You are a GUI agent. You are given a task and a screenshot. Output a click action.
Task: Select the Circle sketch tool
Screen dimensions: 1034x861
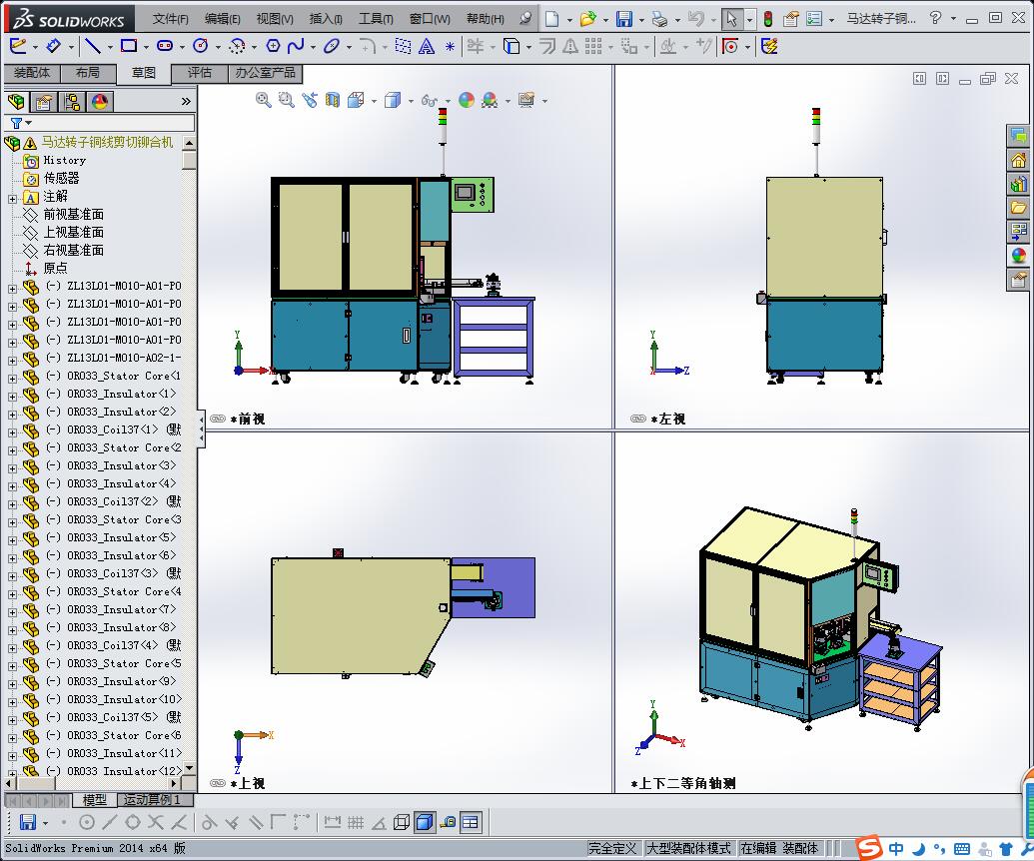coord(201,46)
